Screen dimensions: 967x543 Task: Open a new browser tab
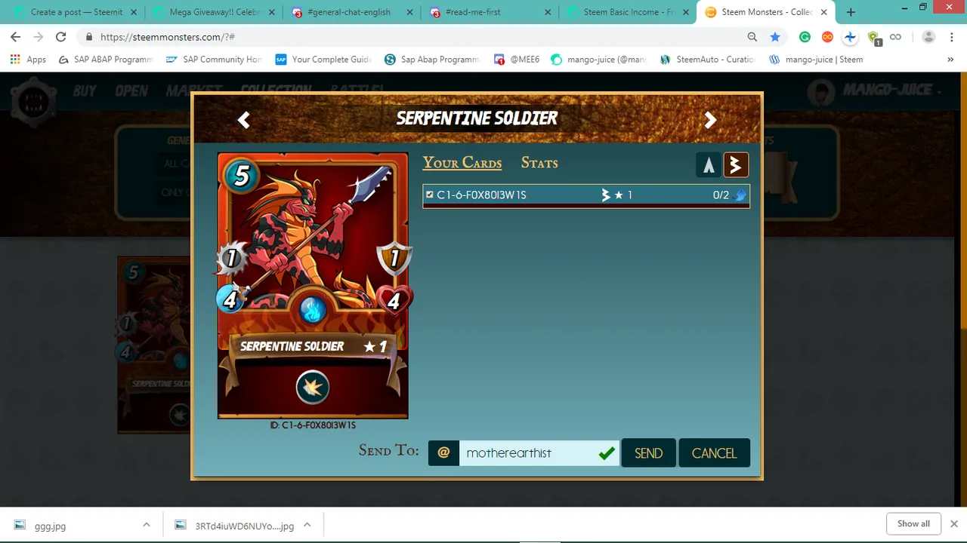click(851, 12)
